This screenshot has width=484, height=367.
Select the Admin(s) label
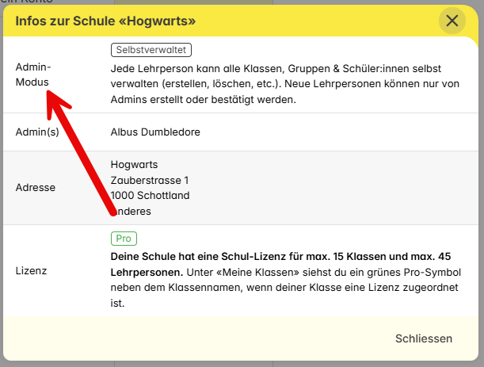click(37, 132)
